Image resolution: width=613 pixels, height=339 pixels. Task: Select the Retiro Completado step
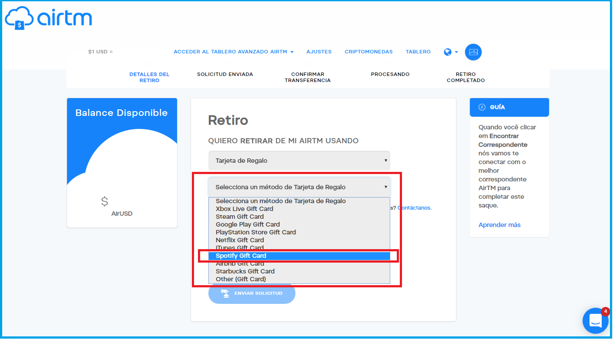coord(466,77)
